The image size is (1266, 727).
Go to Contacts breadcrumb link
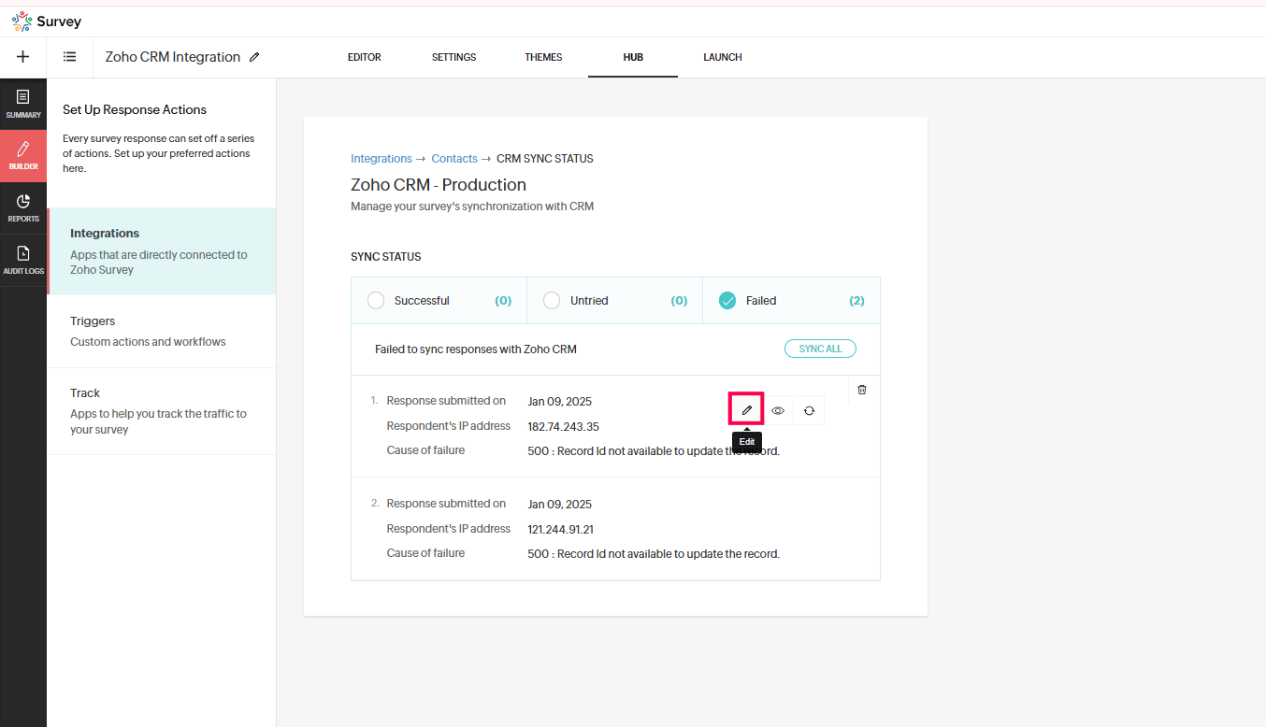(454, 159)
